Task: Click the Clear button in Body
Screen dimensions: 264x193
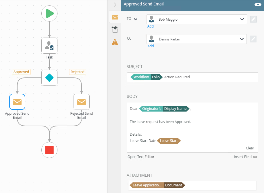Action: point(250,148)
